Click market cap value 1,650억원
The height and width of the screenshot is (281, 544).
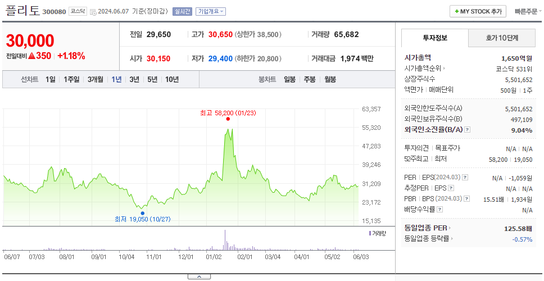tap(517, 58)
